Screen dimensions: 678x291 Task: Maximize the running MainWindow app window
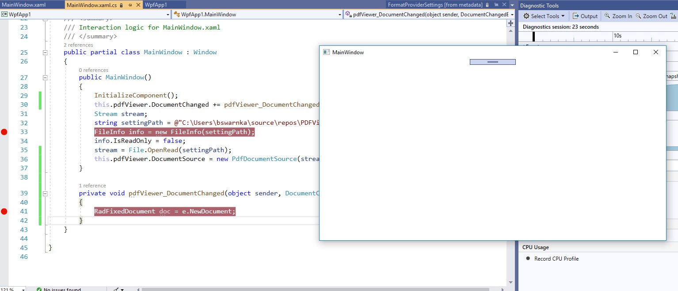coord(636,52)
